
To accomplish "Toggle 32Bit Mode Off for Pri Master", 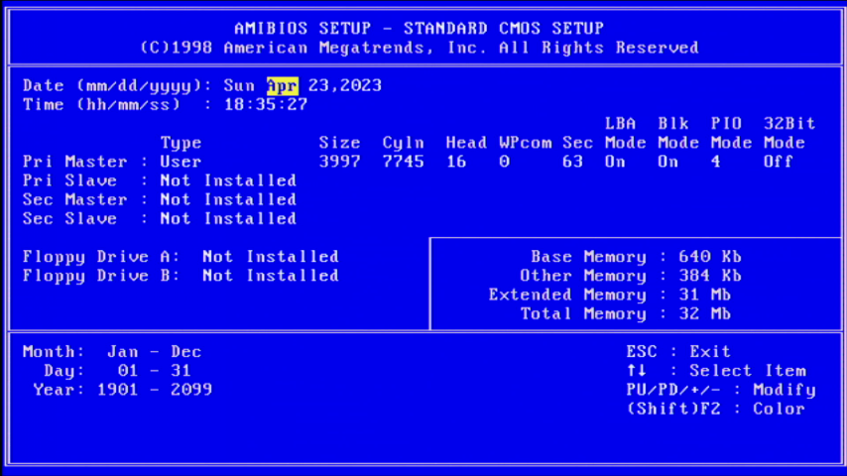I will point(778,162).
